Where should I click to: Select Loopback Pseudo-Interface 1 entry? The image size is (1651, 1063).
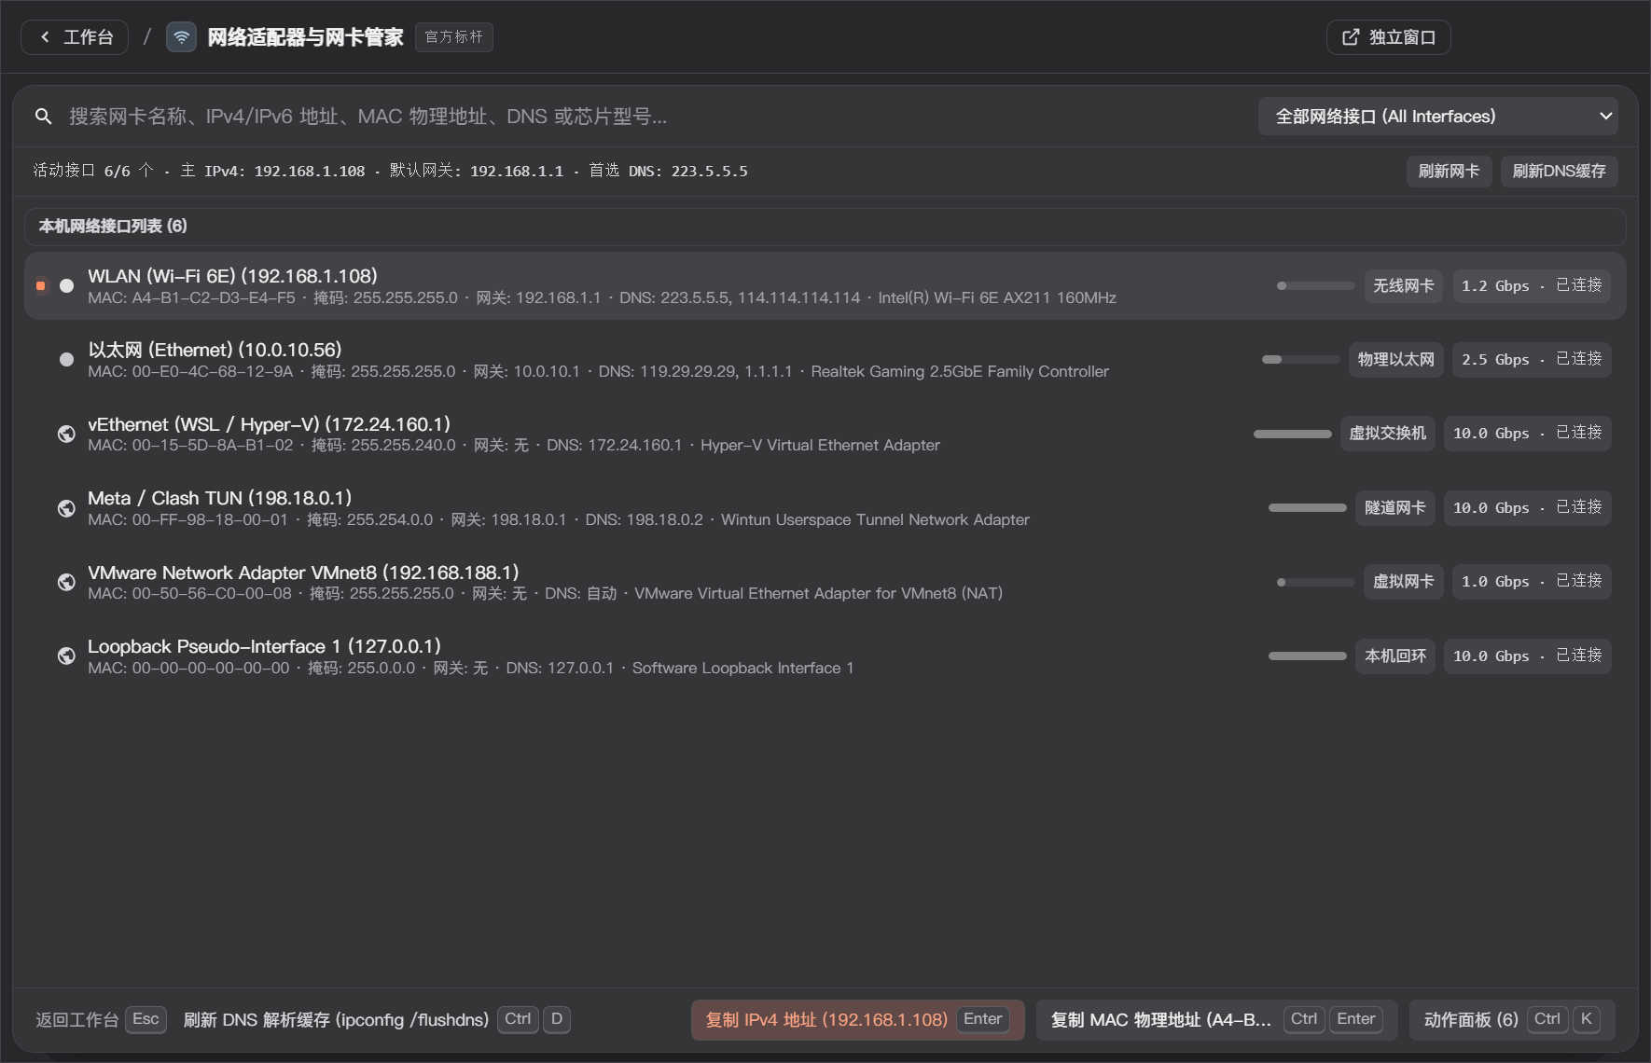click(x=825, y=656)
